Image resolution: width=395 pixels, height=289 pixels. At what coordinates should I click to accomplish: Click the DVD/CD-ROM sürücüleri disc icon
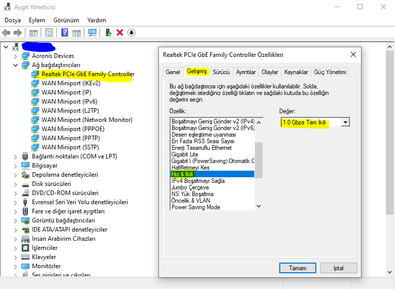point(25,193)
